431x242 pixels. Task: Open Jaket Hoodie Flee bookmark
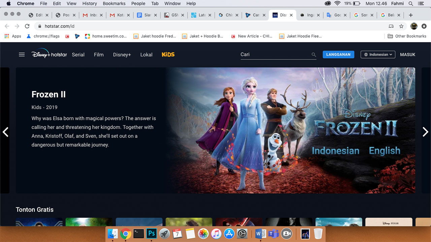[301, 36]
